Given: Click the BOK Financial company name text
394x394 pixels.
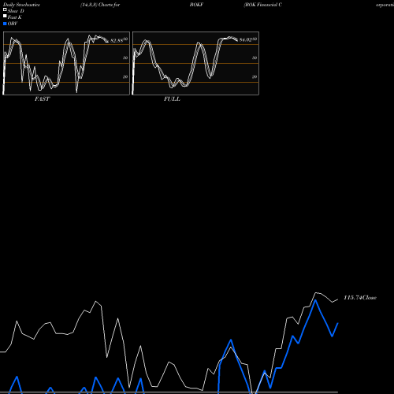Looking at the screenshot, I should click(263, 5).
